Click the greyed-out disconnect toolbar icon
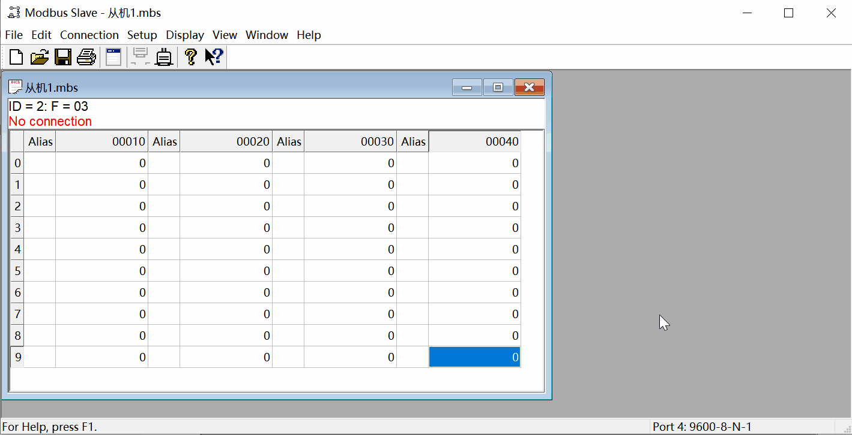This screenshot has height=435, width=852. point(141,57)
